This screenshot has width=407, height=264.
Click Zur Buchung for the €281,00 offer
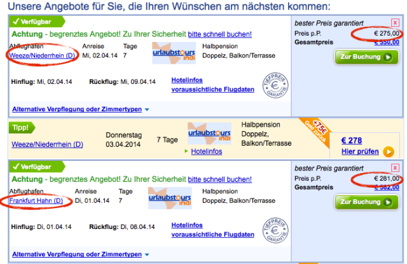(x=366, y=202)
